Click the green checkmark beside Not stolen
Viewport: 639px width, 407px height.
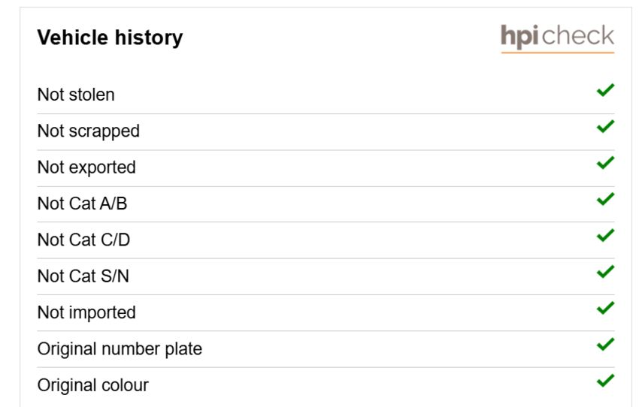pyautogui.click(x=606, y=90)
